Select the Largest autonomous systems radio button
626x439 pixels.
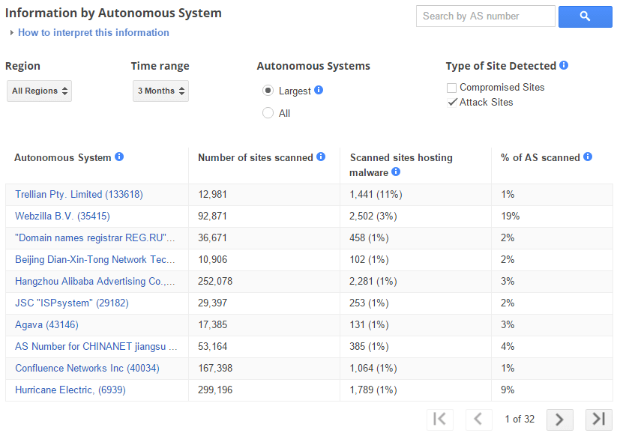pyautogui.click(x=268, y=91)
